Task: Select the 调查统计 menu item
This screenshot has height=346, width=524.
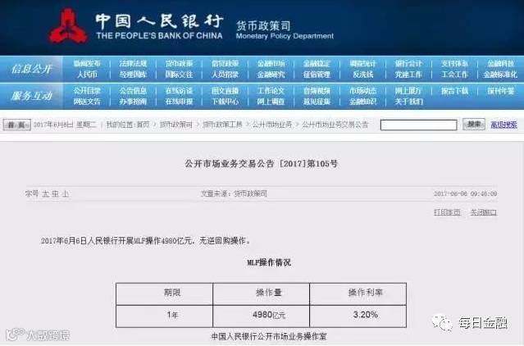Action: pyautogui.click(x=362, y=63)
